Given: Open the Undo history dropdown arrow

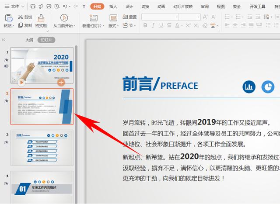Looking at the screenshot, I should point(70,7).
